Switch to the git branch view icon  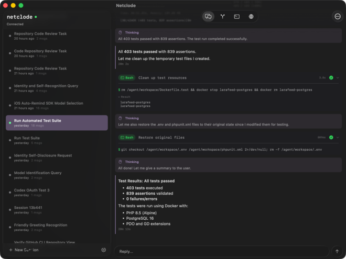point(222,16)
